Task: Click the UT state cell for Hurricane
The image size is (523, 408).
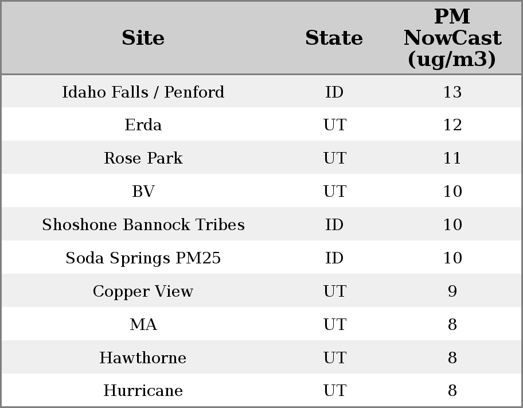Action: click(334, 391)
